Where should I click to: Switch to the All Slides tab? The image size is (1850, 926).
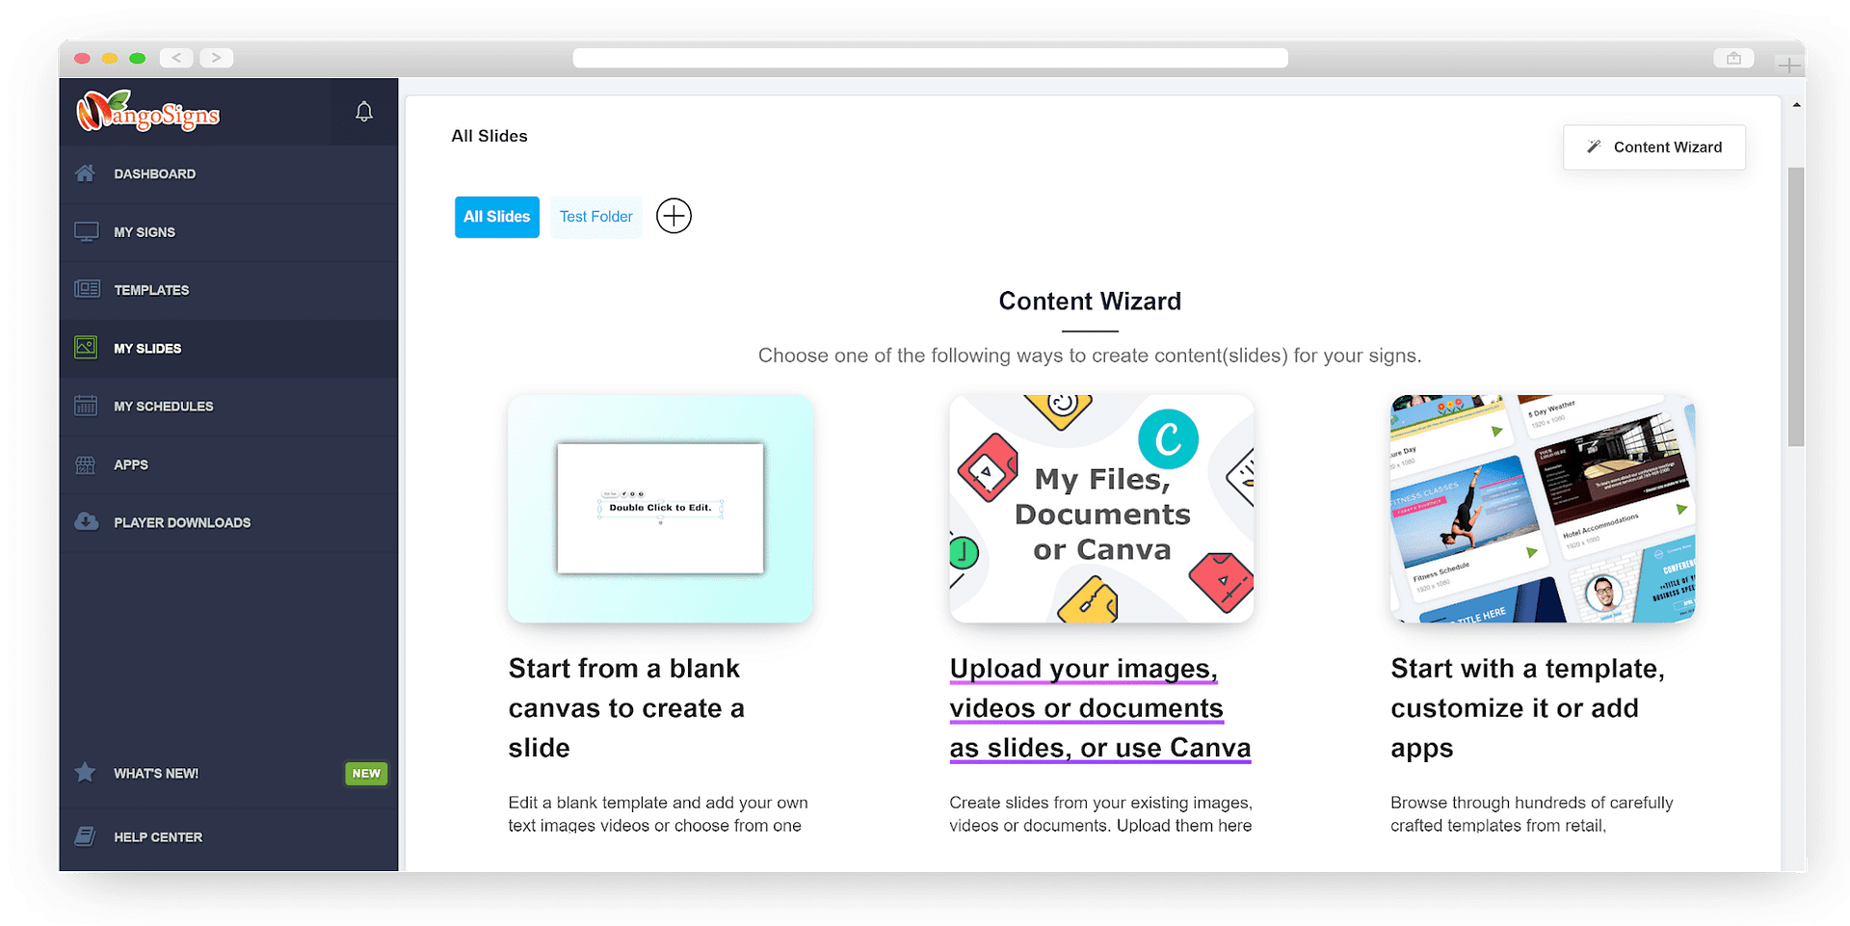(x=496, y=217)
